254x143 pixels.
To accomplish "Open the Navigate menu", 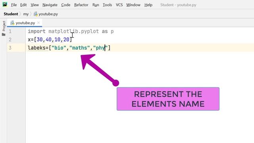I will pos(50,5).
